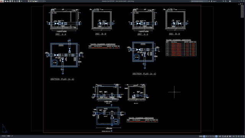Screen dimensions: 245x138
Task: Expand the Help dropdown arrow
Action: [232, 1]
